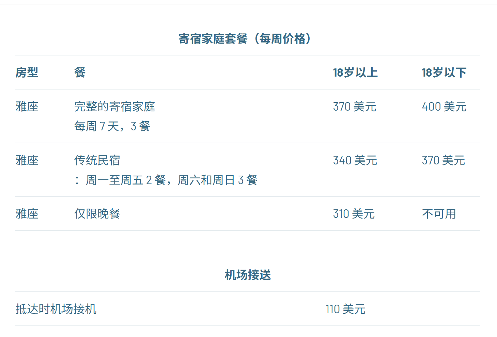497x337 pixels.
Task: Click the 传统民宿 meal plan text
Action: point(97,160)
